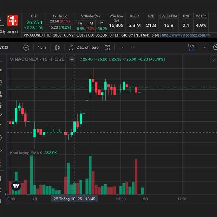Click the Cổ tức value 4.9%
Image resolution: width=217 pixels, height=217 pixels.
point(201,25)
